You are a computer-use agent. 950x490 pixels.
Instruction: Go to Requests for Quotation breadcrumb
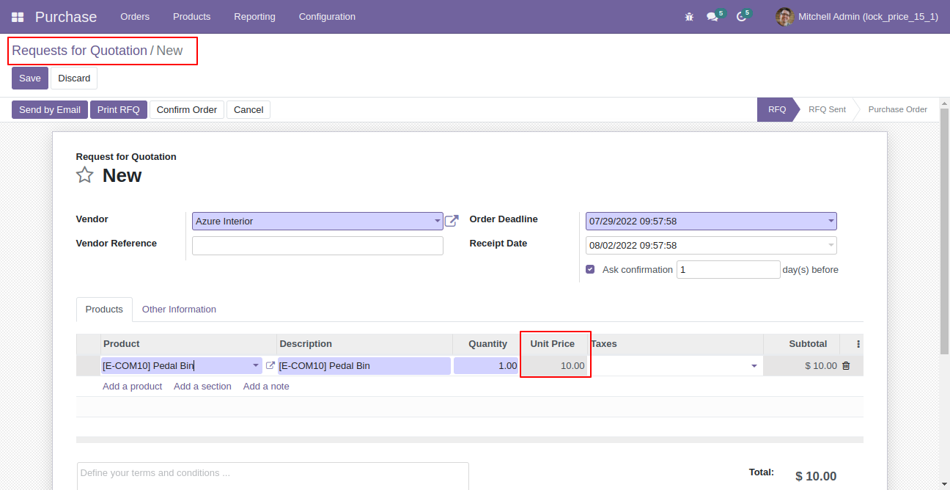click(79, 51)
